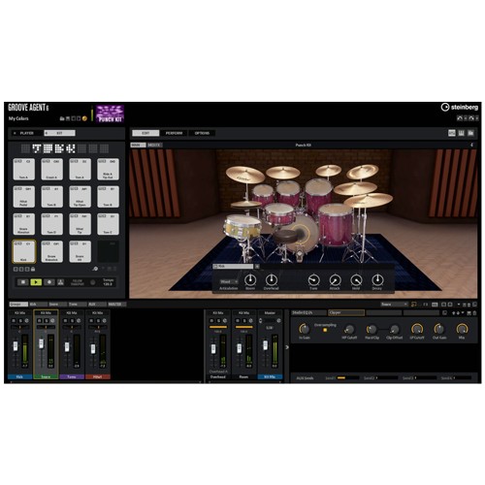Adjust the Snare channel volume fader
Image resolution: width=485 pixels, height=485 pixels.
(x=42, y=343)
